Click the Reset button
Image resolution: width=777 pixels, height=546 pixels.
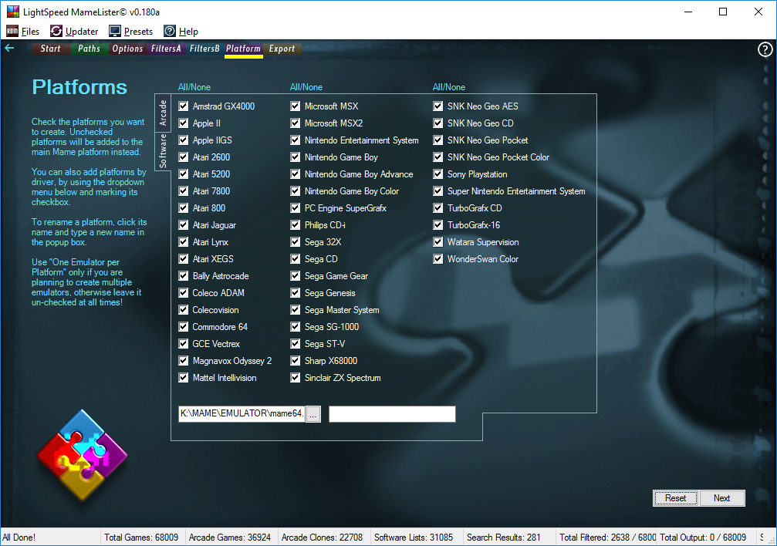(675, 498)
